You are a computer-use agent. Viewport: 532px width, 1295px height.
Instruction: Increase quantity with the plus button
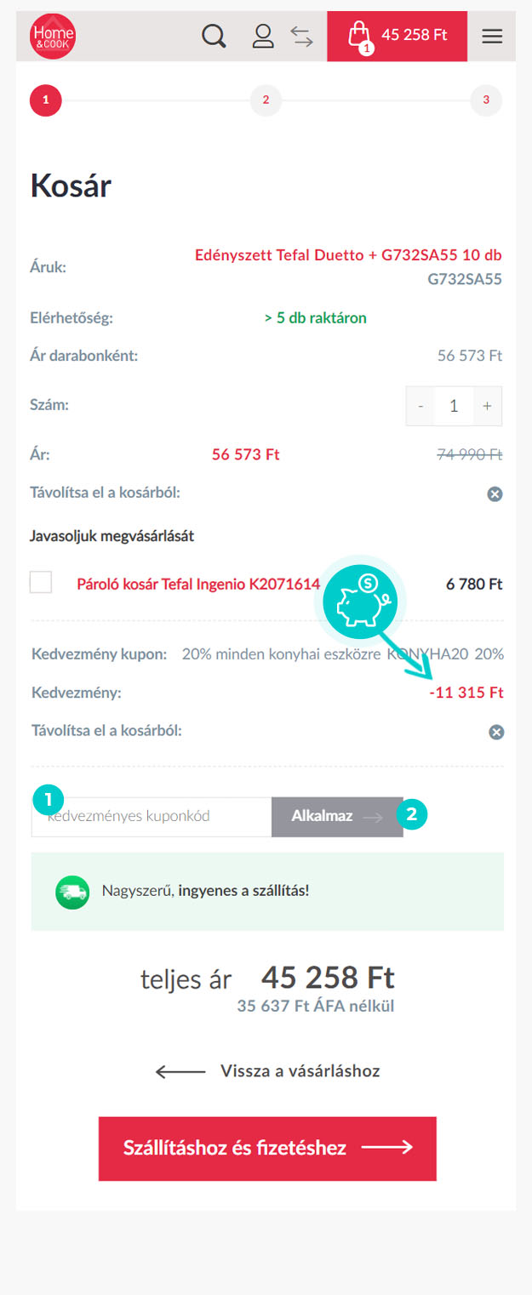point(487,406)
